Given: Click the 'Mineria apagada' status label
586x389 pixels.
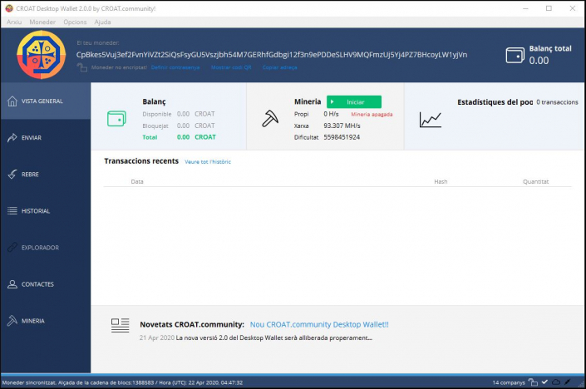Looking at the screenshot, I should click(x=372, y=115).
